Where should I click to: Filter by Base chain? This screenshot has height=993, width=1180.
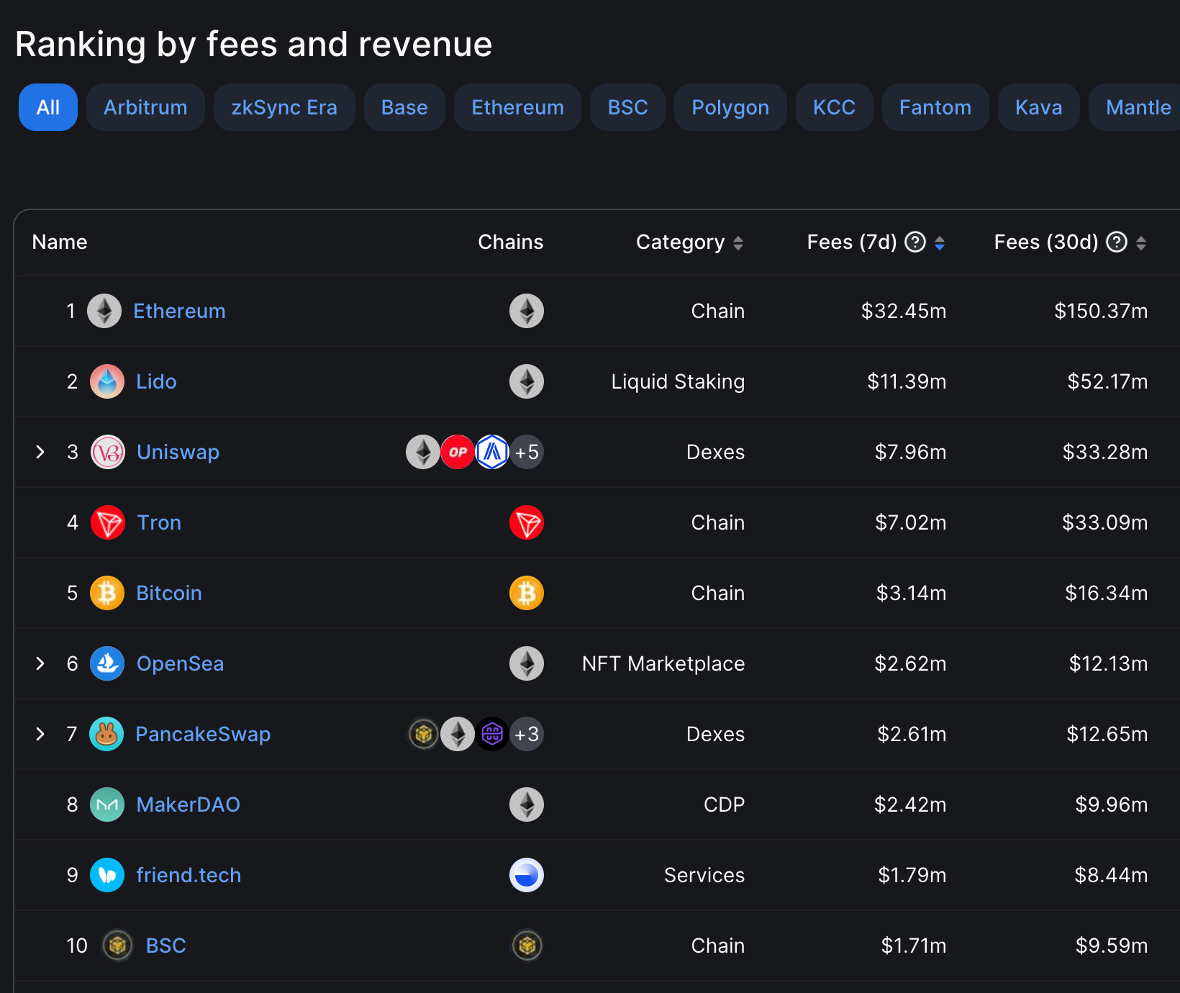pos(404,107)
